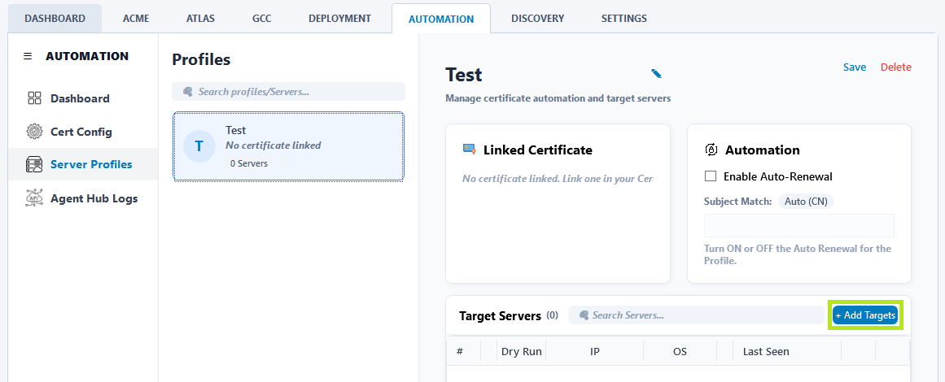Select the AUTOMATION tab

coord(441,19)
